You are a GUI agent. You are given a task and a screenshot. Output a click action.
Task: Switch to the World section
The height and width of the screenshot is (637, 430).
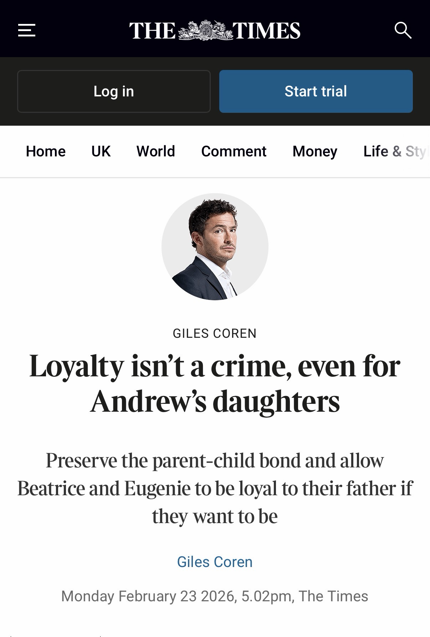point(155,151)
